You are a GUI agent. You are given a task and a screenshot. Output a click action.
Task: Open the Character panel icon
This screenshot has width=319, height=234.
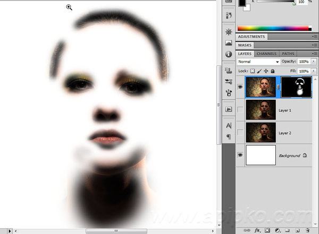coord(229,126)
